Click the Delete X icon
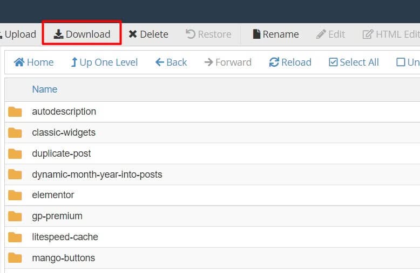420x273 pixels. click(133, 34)
